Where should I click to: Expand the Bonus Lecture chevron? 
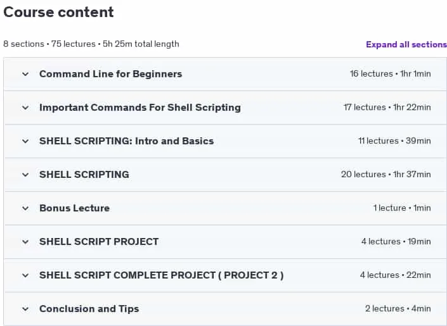click(25, 208)
